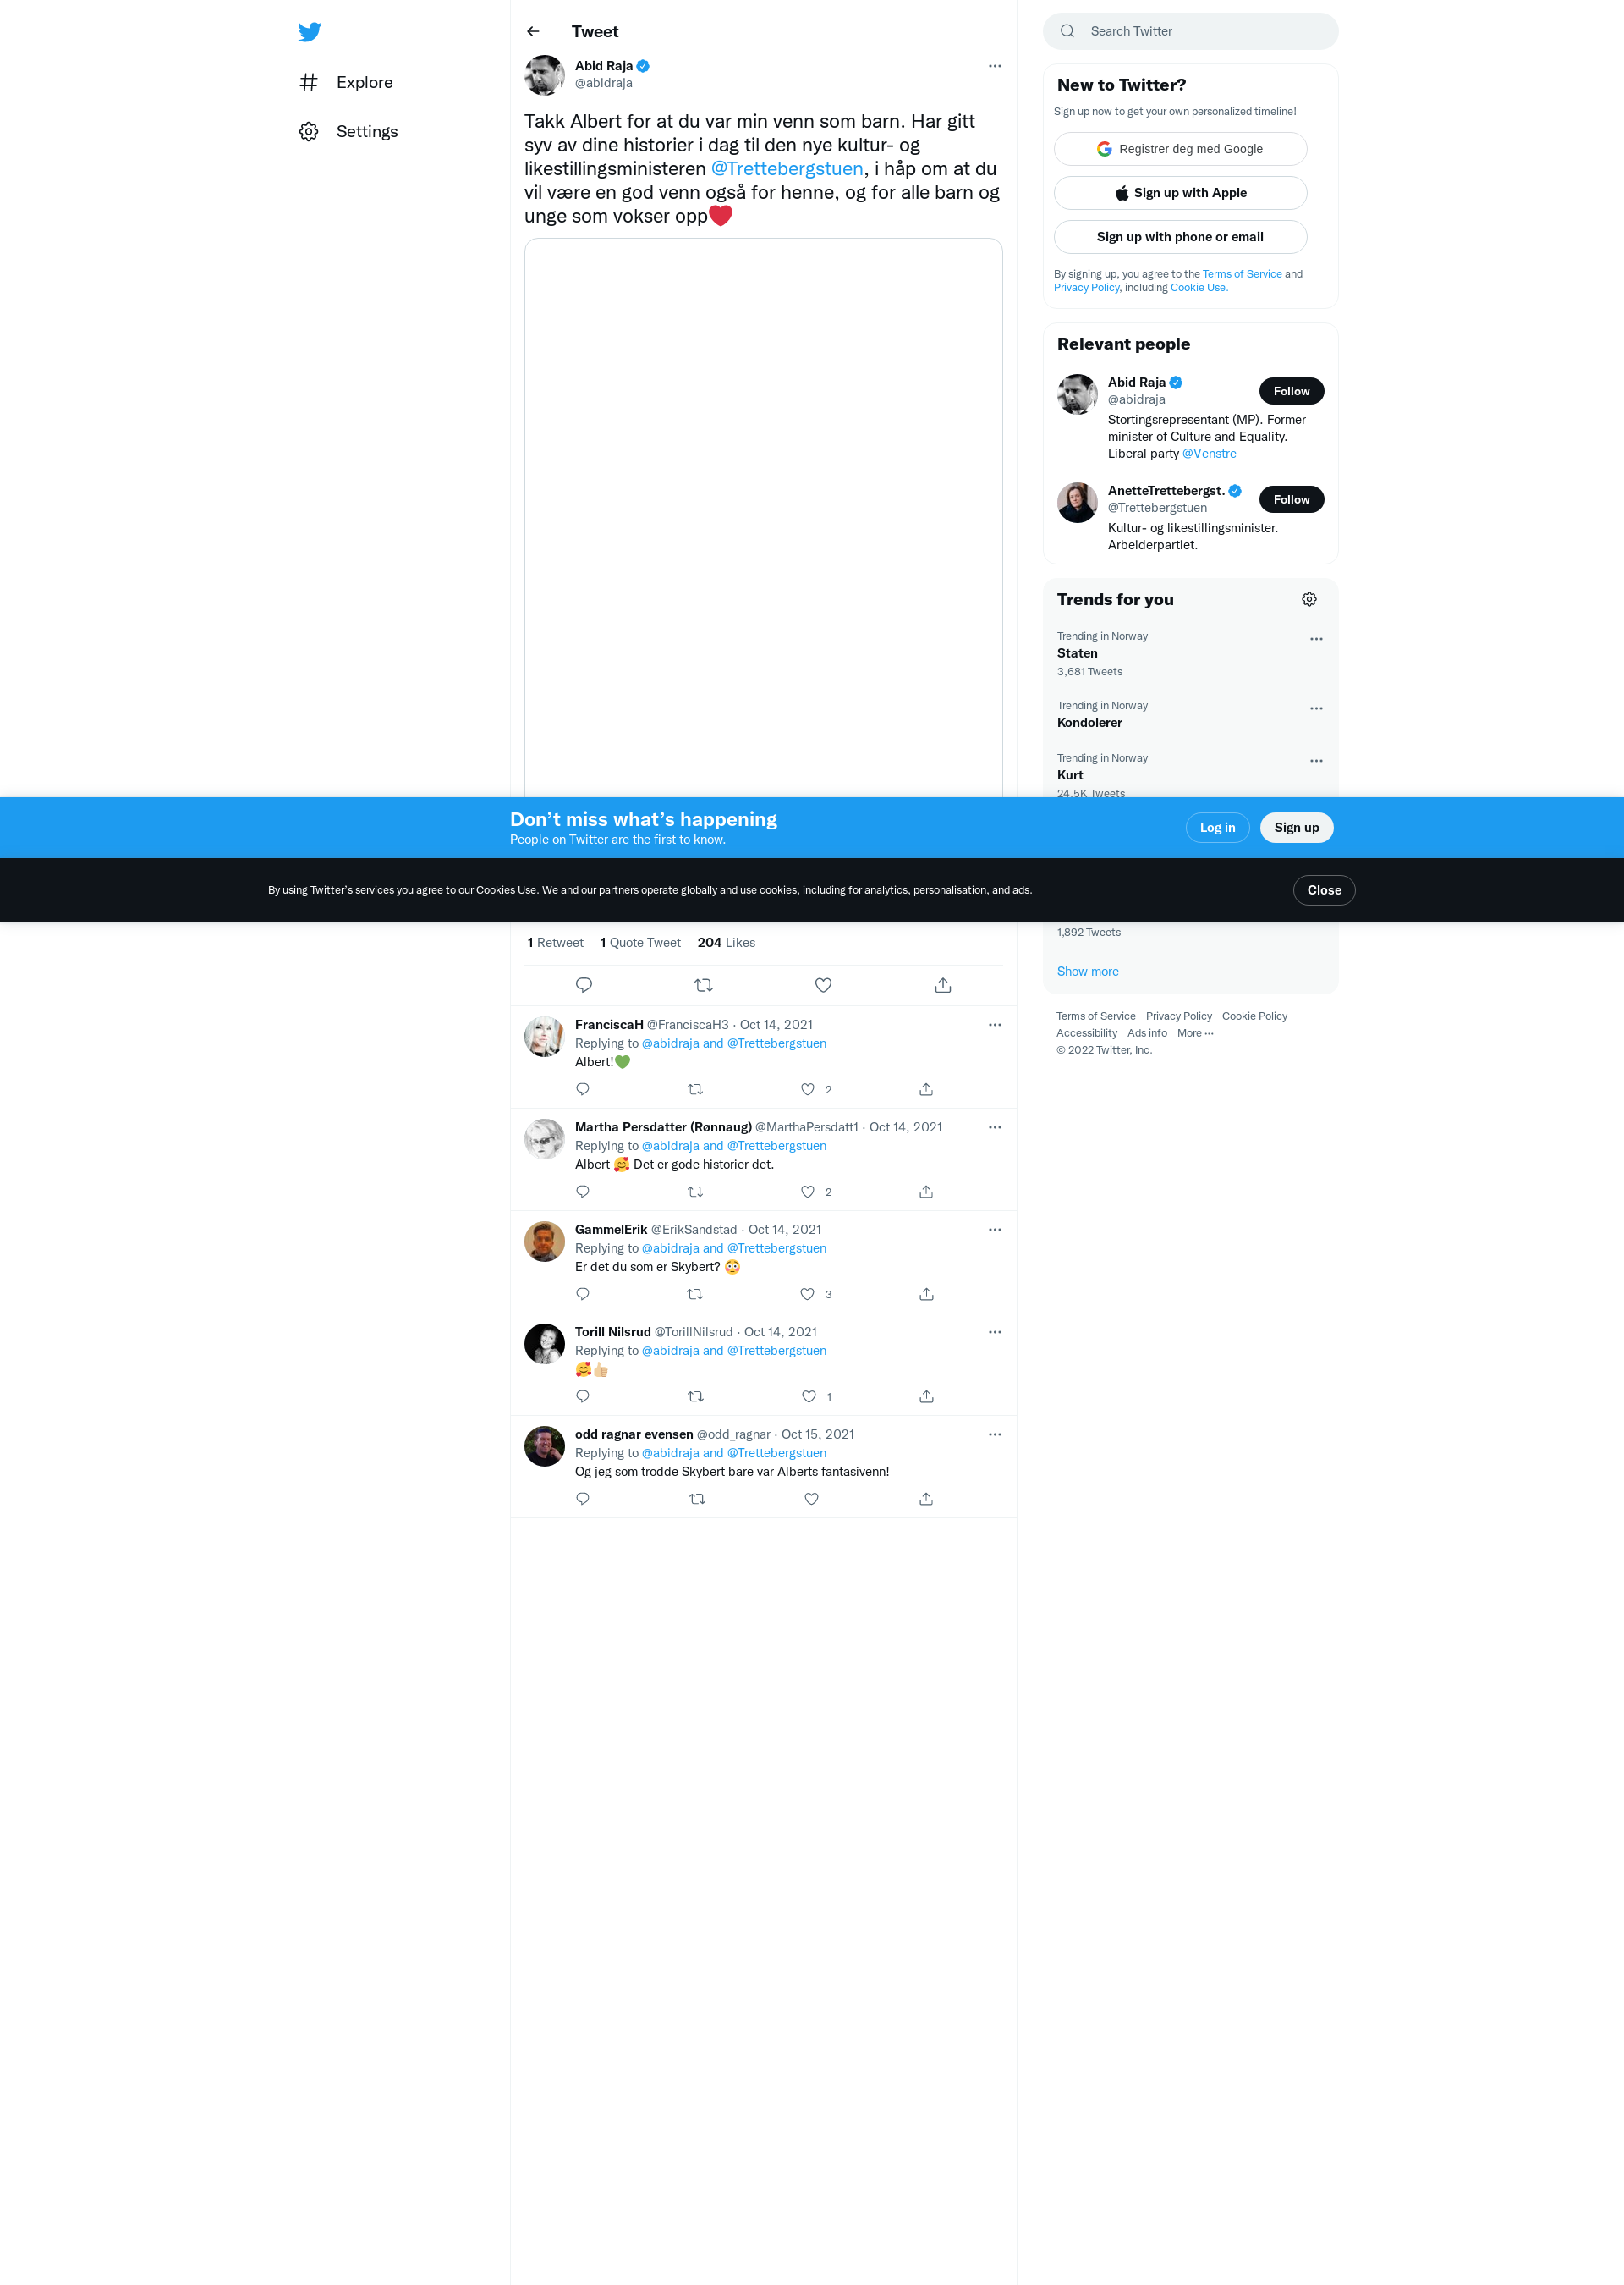Share Martha Persdatter's reply
Image resolution: width=1624 pixels, height=2285 pixels.
coord(926,1192)
